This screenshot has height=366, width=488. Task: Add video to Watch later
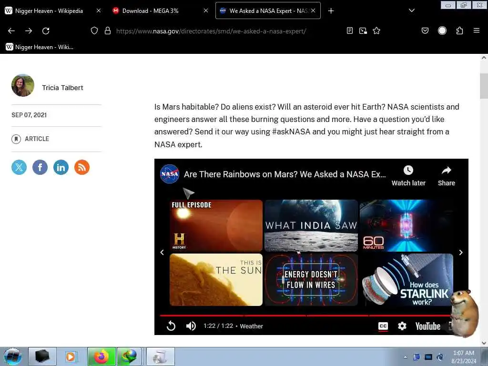pyautogui.click(x=408, y=176)
